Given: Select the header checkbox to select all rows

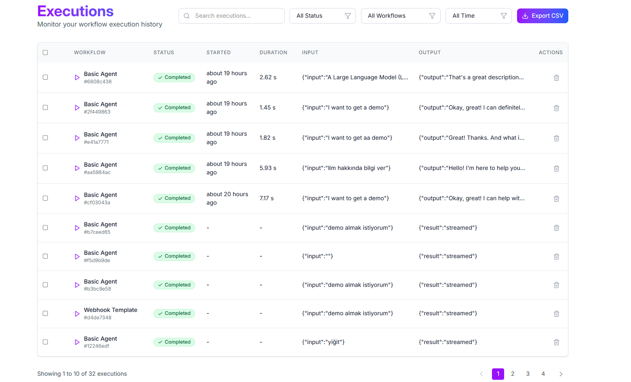Looking at the screenshot, I should [45, 52].
